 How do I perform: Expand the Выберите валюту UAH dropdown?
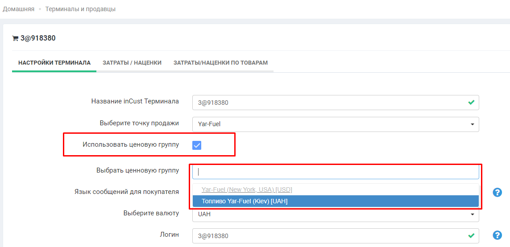[335, 214]
